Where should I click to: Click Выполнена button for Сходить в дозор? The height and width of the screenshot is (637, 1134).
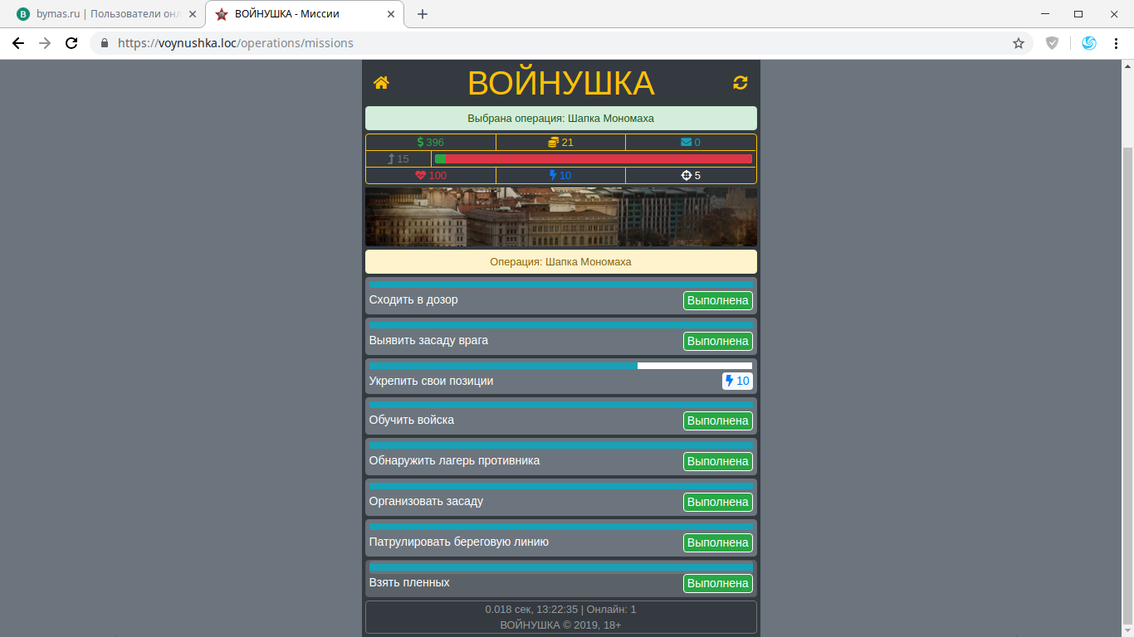point(717,300)
